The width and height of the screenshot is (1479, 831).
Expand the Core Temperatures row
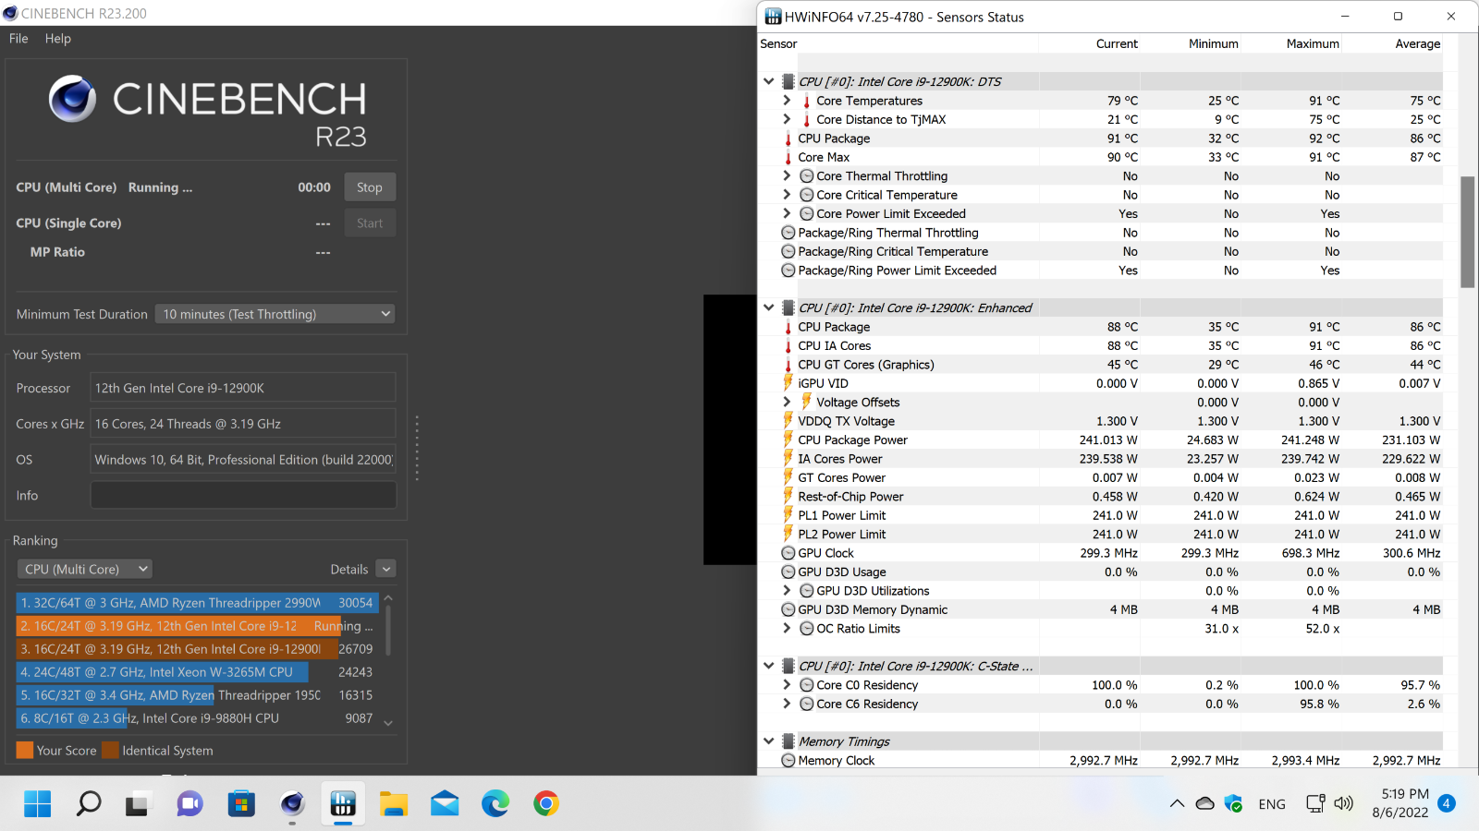tap(787, 100)
